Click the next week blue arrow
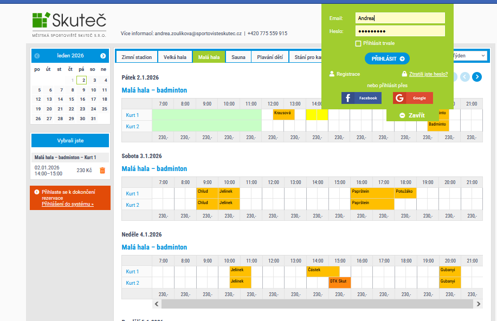 476,77
